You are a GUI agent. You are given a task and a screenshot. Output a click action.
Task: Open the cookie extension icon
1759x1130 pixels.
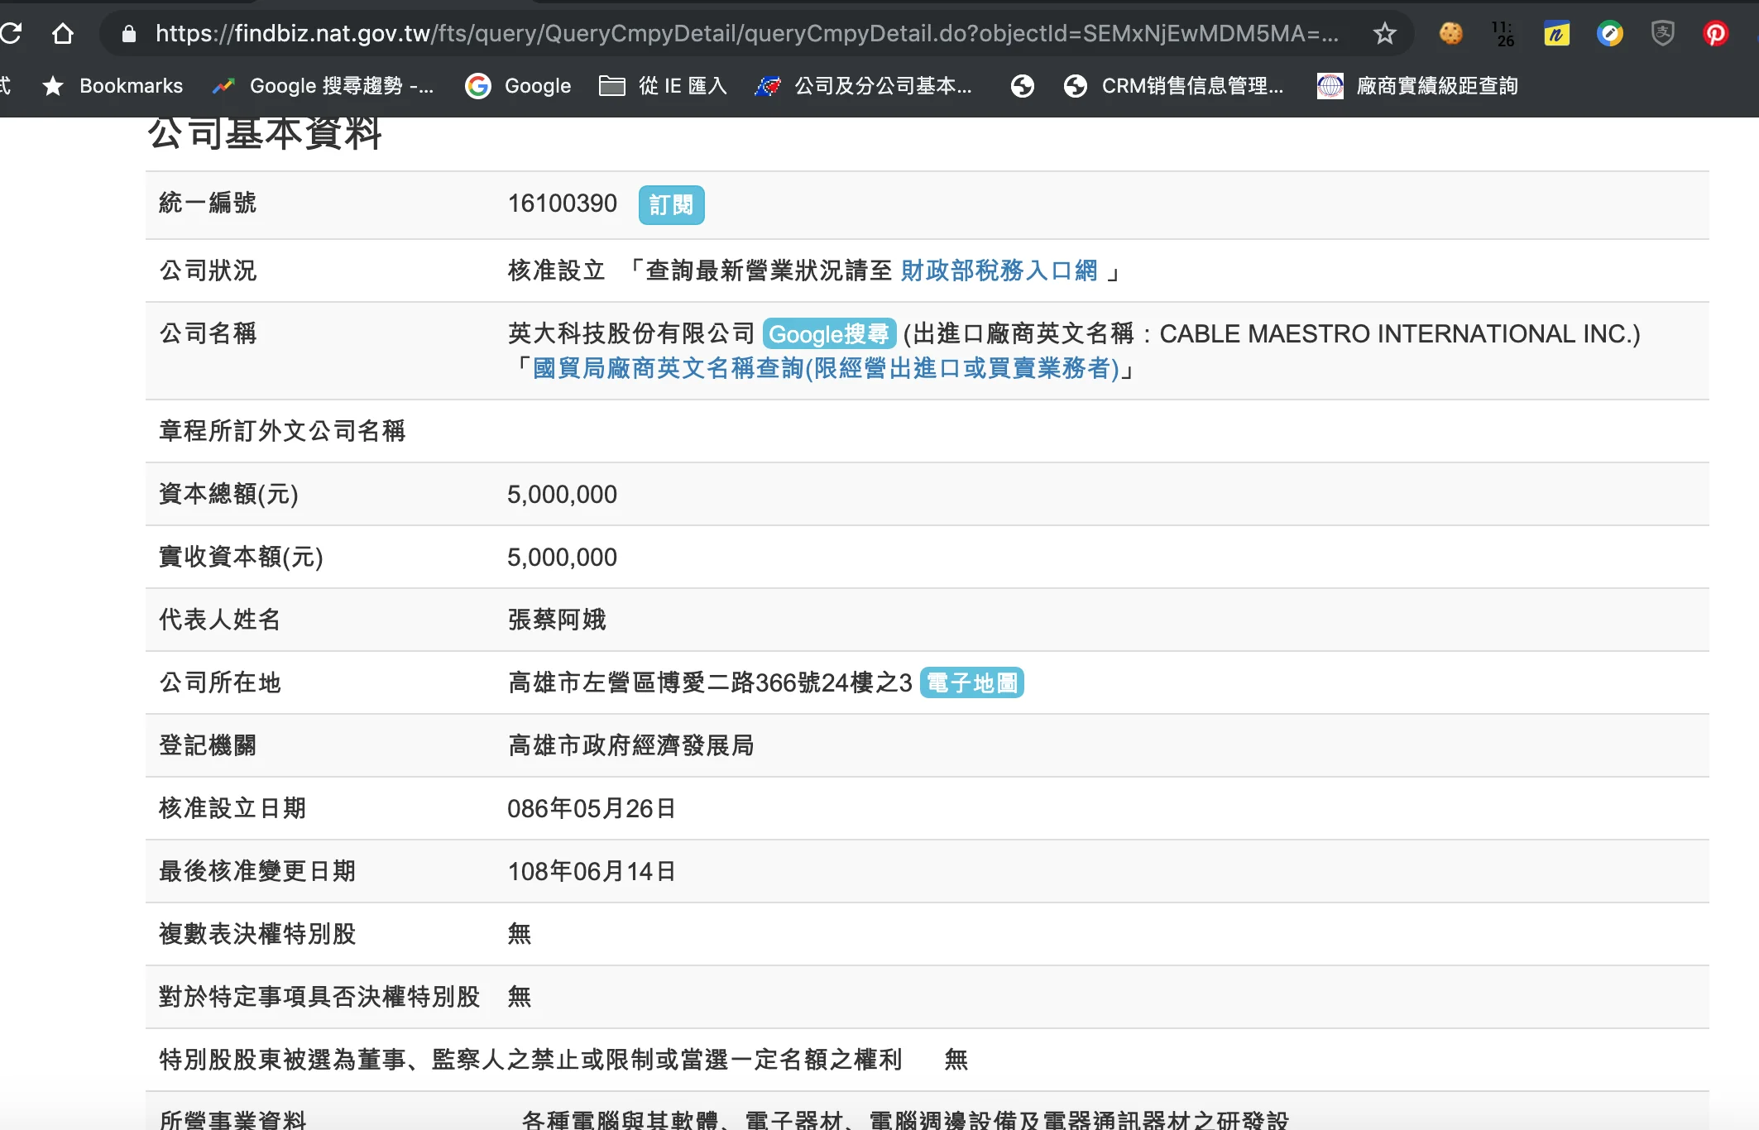pyautogui.click(x=1450, y=34)
